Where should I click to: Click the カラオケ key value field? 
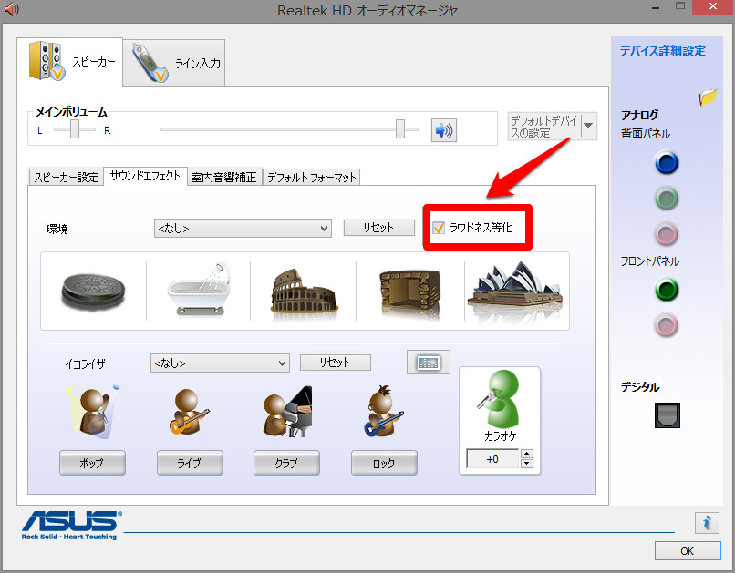tap(492, 459)
